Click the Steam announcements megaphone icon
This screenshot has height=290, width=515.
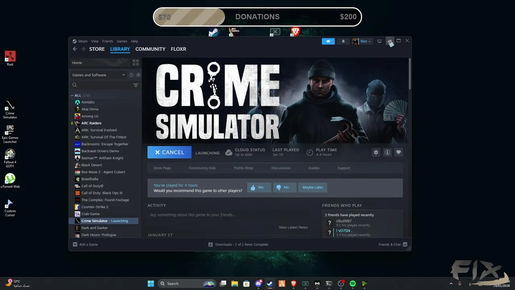pyautogui.click(x=328, y=41)
